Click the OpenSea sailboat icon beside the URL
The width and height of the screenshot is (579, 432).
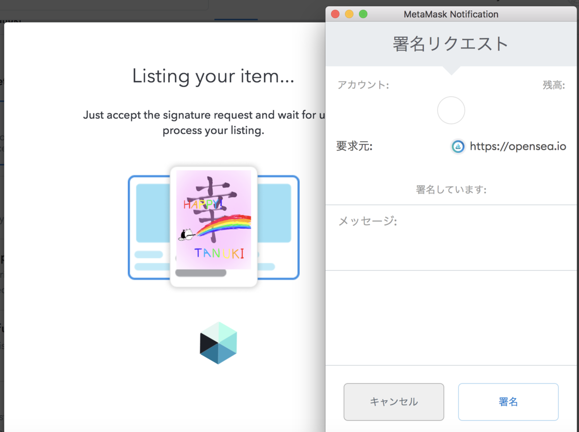(458, 146)
